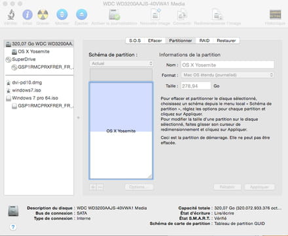Click the Informations de la partition heading

point(190,55)
